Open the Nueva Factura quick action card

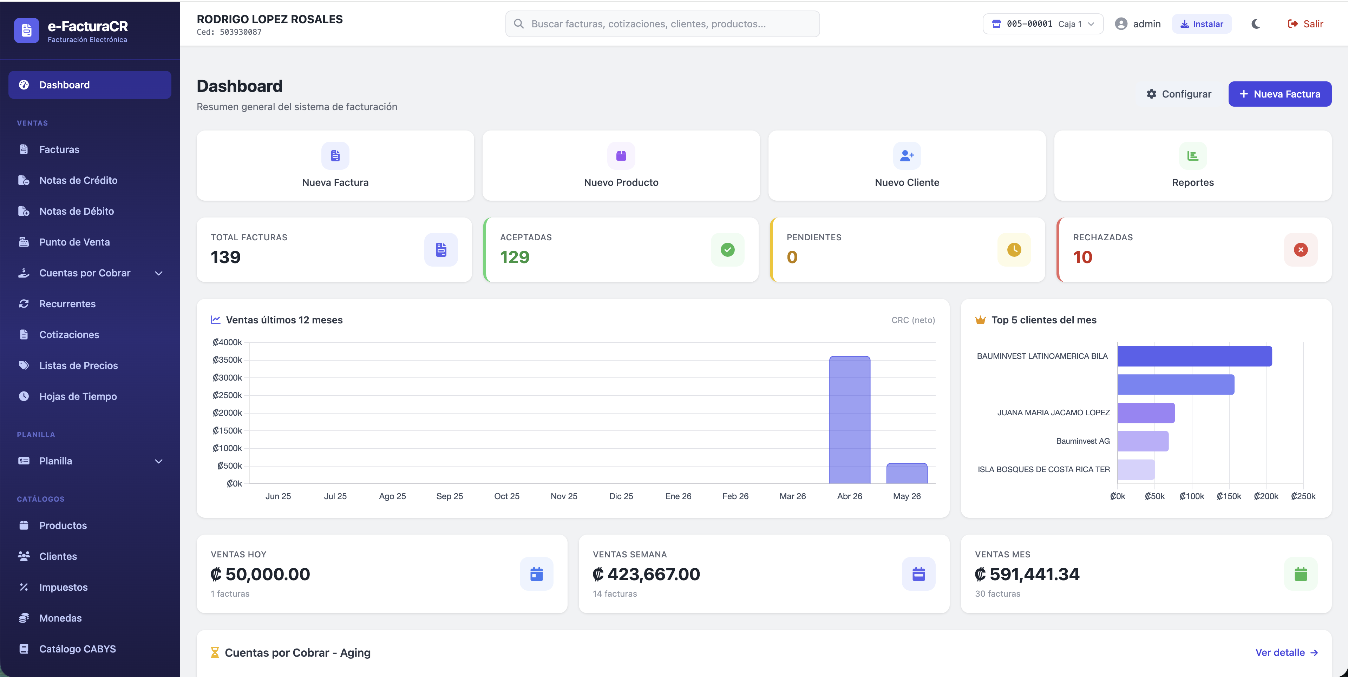[x=335, y=165]
